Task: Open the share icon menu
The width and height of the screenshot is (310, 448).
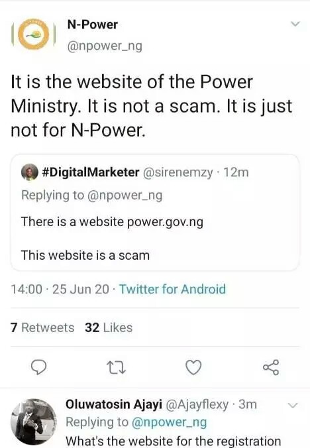Action: [x=271, y=367]
